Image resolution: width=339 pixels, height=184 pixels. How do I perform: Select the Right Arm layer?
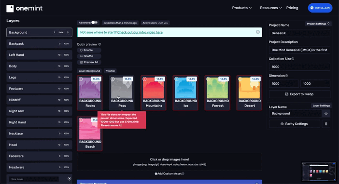click(x=39, y=111)
